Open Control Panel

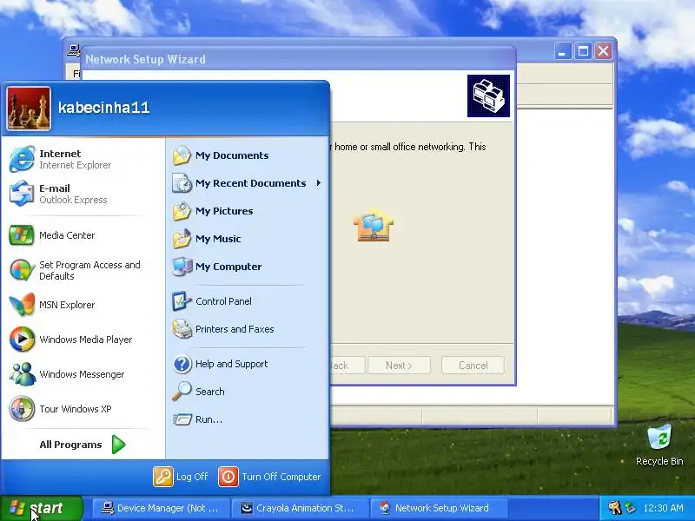[x=248, y=301]
